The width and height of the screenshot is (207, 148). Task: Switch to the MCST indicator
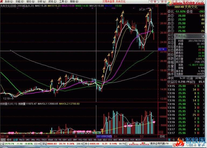138,140
